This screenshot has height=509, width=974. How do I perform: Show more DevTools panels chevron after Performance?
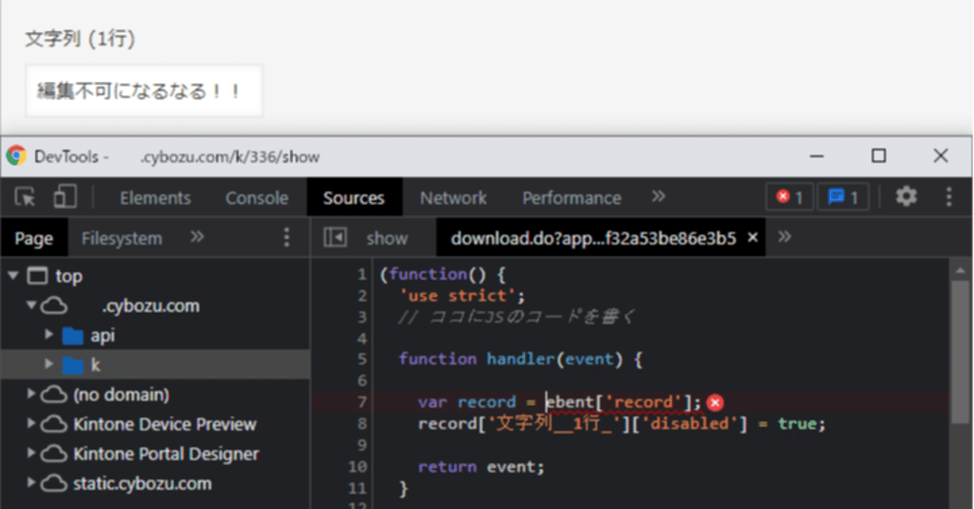click(x=659, y=197)
